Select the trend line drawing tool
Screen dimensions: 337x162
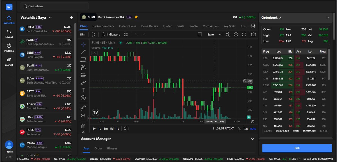83,52
